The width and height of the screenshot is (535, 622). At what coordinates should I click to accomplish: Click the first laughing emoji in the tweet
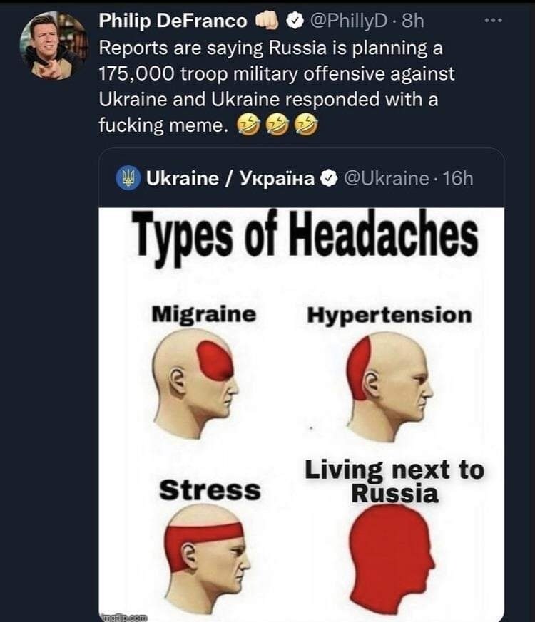(249, 125)
